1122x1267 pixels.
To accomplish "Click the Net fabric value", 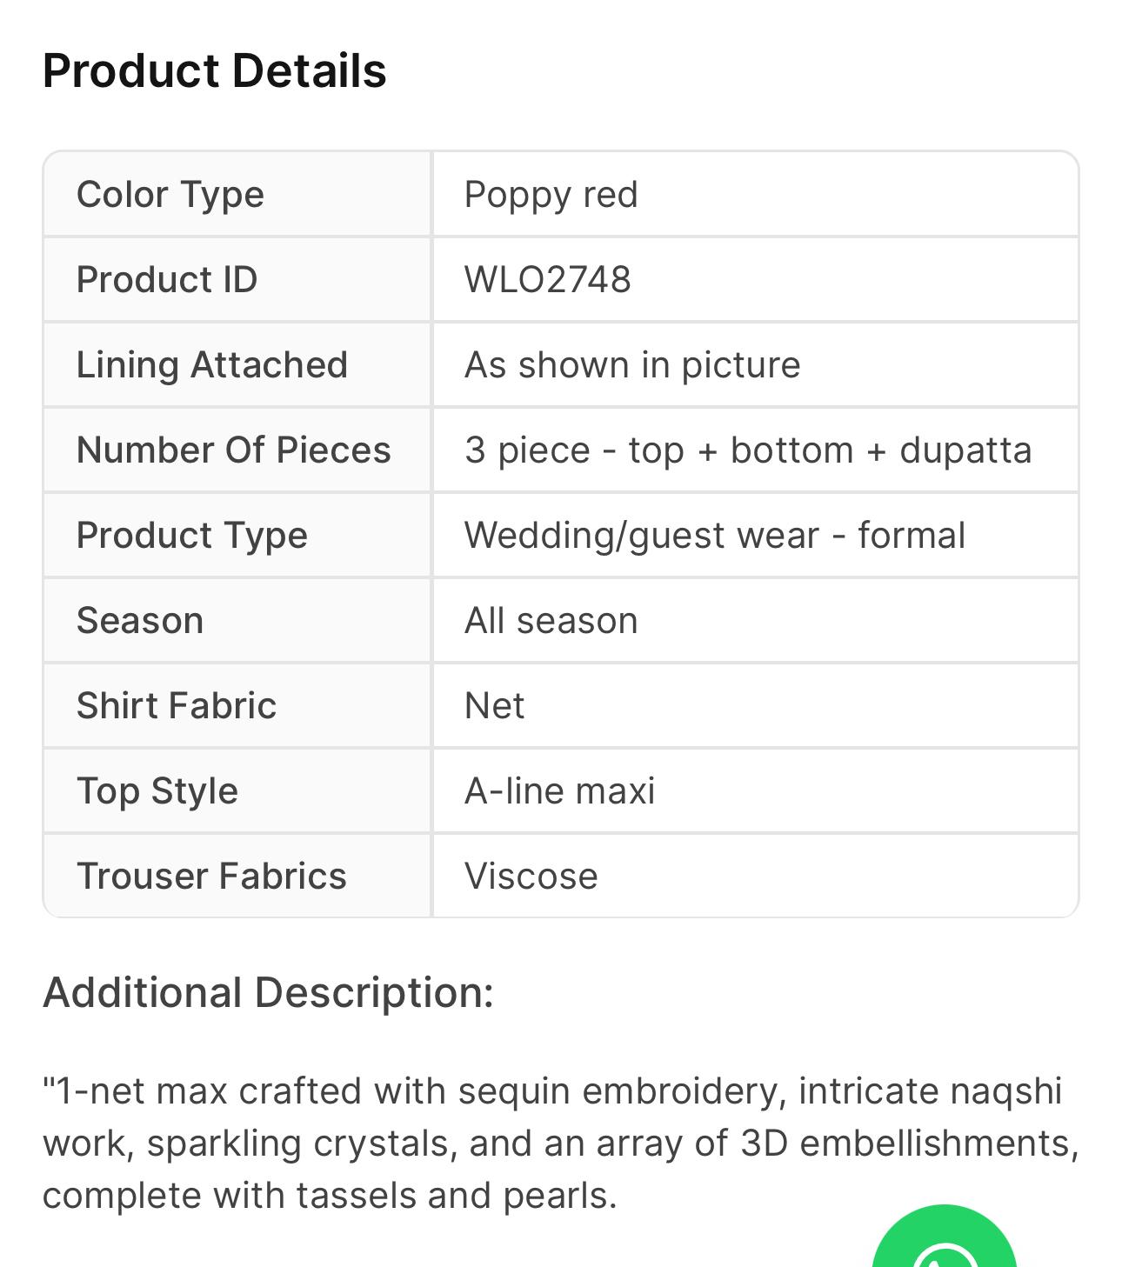I will 494,705.
